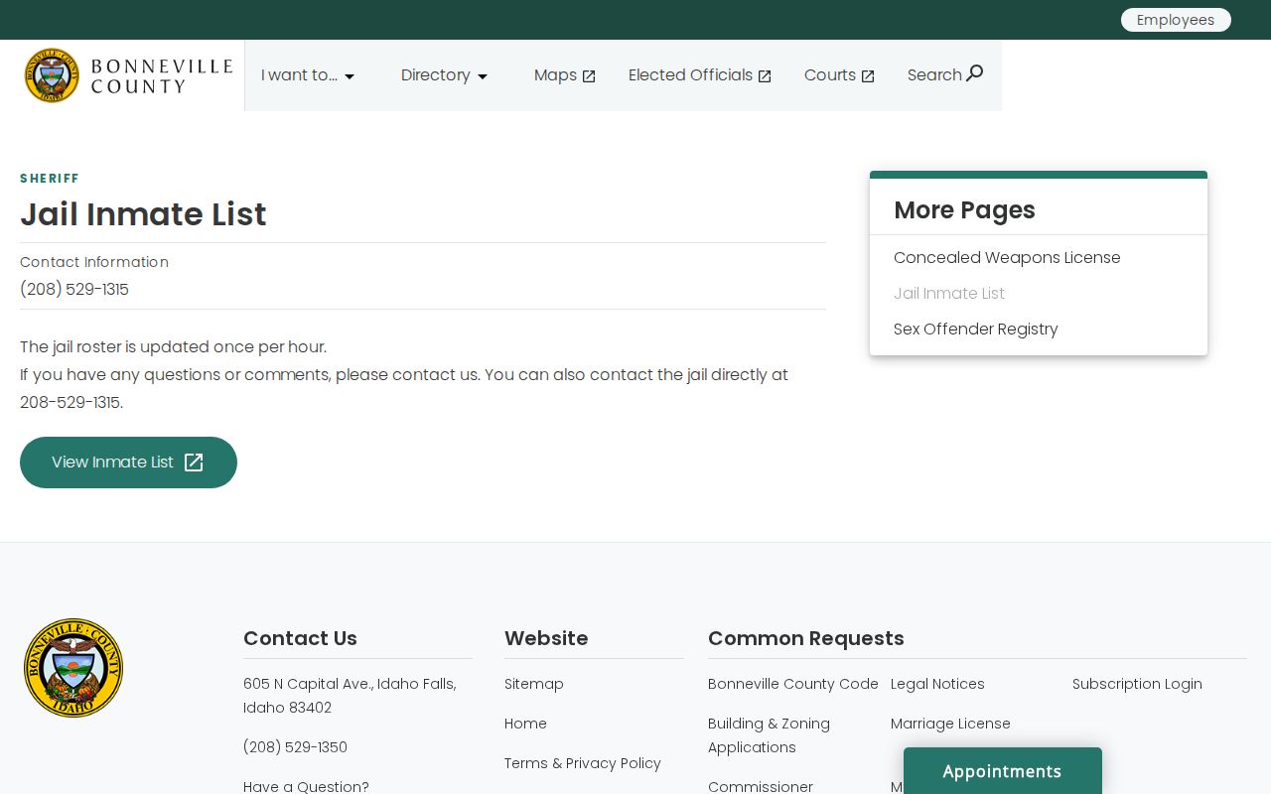
Task: Open Concealed Weapons License page
Action: pyautogui.click(x=1007, y=258)
